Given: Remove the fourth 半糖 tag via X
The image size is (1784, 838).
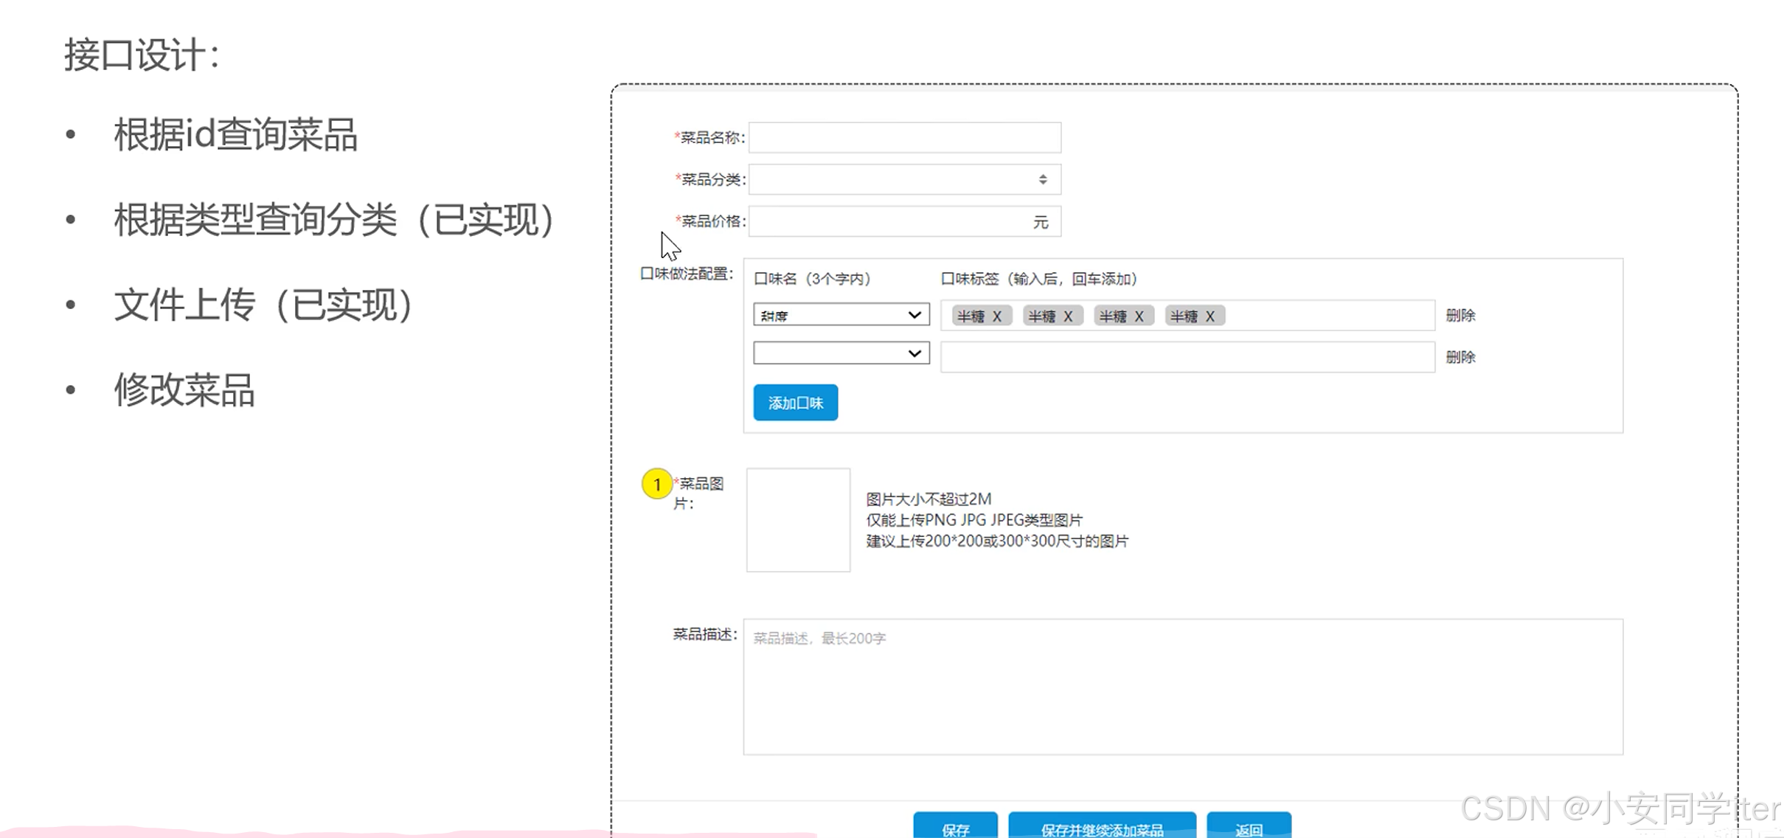Looking at the screenshot, I should (1210, 316).
